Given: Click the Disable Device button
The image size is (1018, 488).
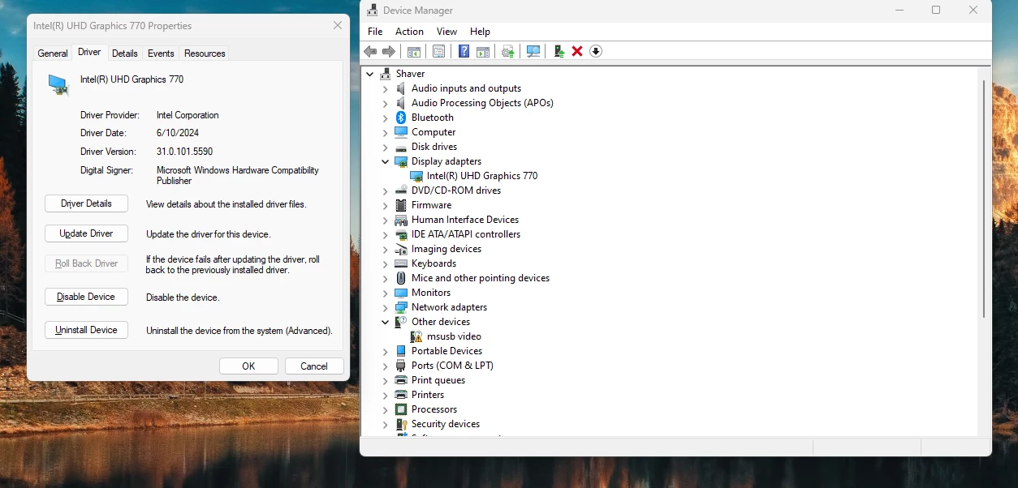Looking at the screenshot, I should point(86,297).
